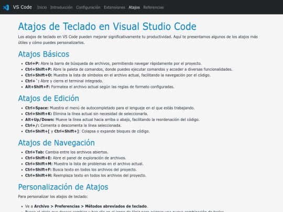Click the Ctrl+Shift+] shortcut text
Screen dimensions: 283x212
[x=67, y=131]
